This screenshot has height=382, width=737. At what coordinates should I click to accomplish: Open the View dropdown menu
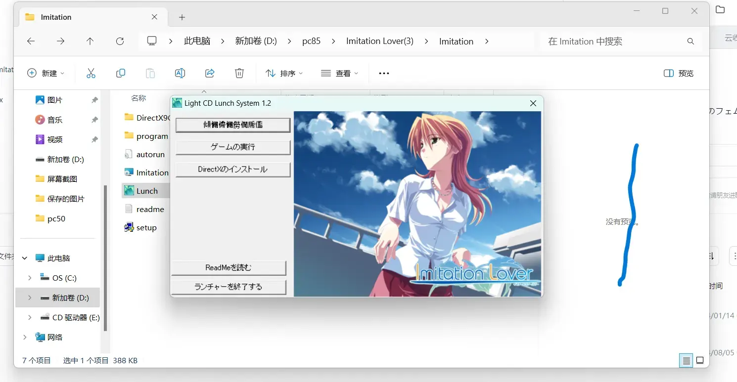340,73
